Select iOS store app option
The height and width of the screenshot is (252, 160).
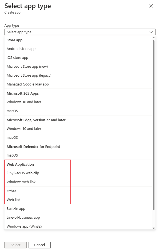click(x=17, y=57)
